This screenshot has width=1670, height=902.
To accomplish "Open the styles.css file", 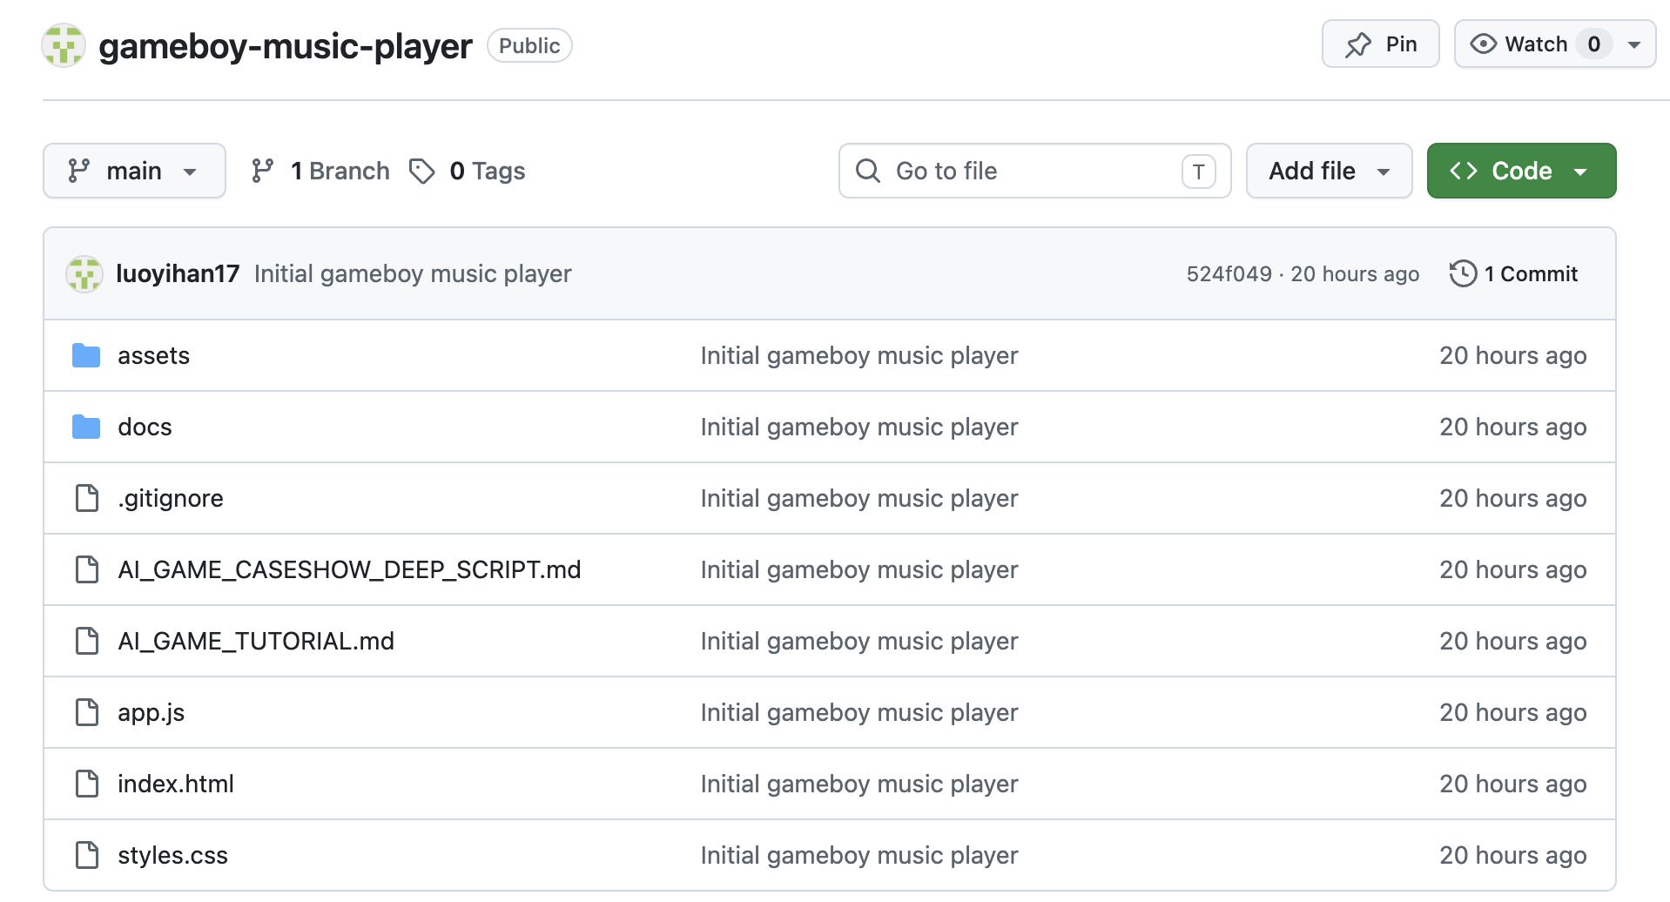I will tap(172, 855).
